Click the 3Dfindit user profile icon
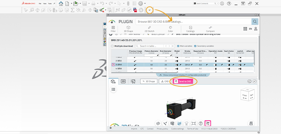This screenshot has width=281, height=134. 256,29
